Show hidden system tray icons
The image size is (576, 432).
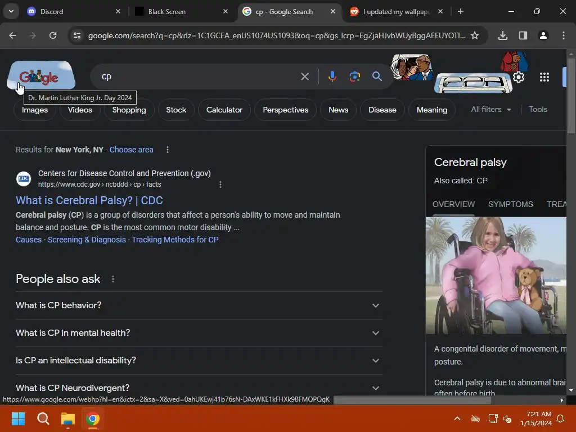[457, 418]
